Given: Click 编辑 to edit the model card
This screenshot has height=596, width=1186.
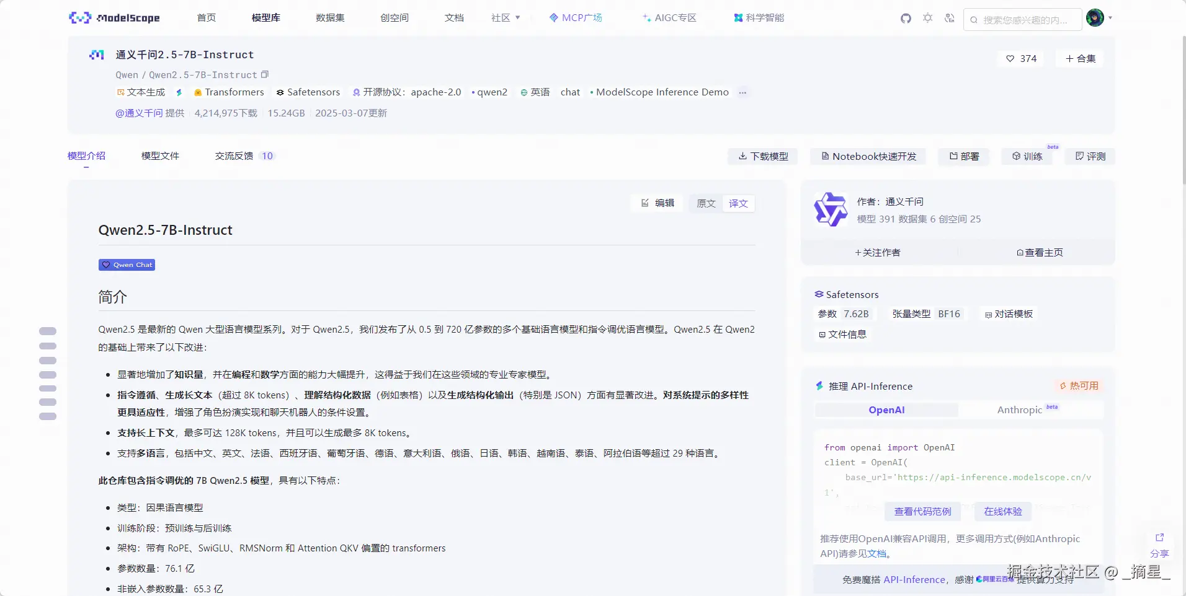Looking at the screenshot, I should (x=658, y=203).
